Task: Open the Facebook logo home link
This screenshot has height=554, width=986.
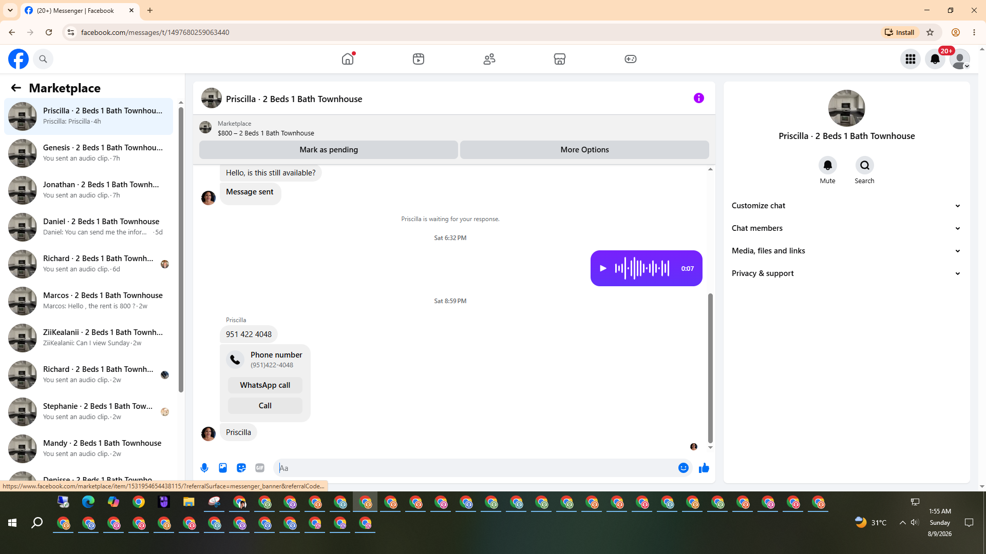Action: click(18, 59)
